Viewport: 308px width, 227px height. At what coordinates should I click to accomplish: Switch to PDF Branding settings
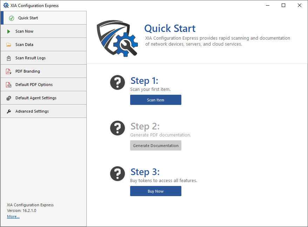click(43, 71)
